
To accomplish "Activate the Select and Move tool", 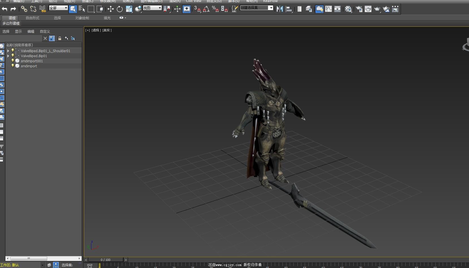I will [111, 9].
